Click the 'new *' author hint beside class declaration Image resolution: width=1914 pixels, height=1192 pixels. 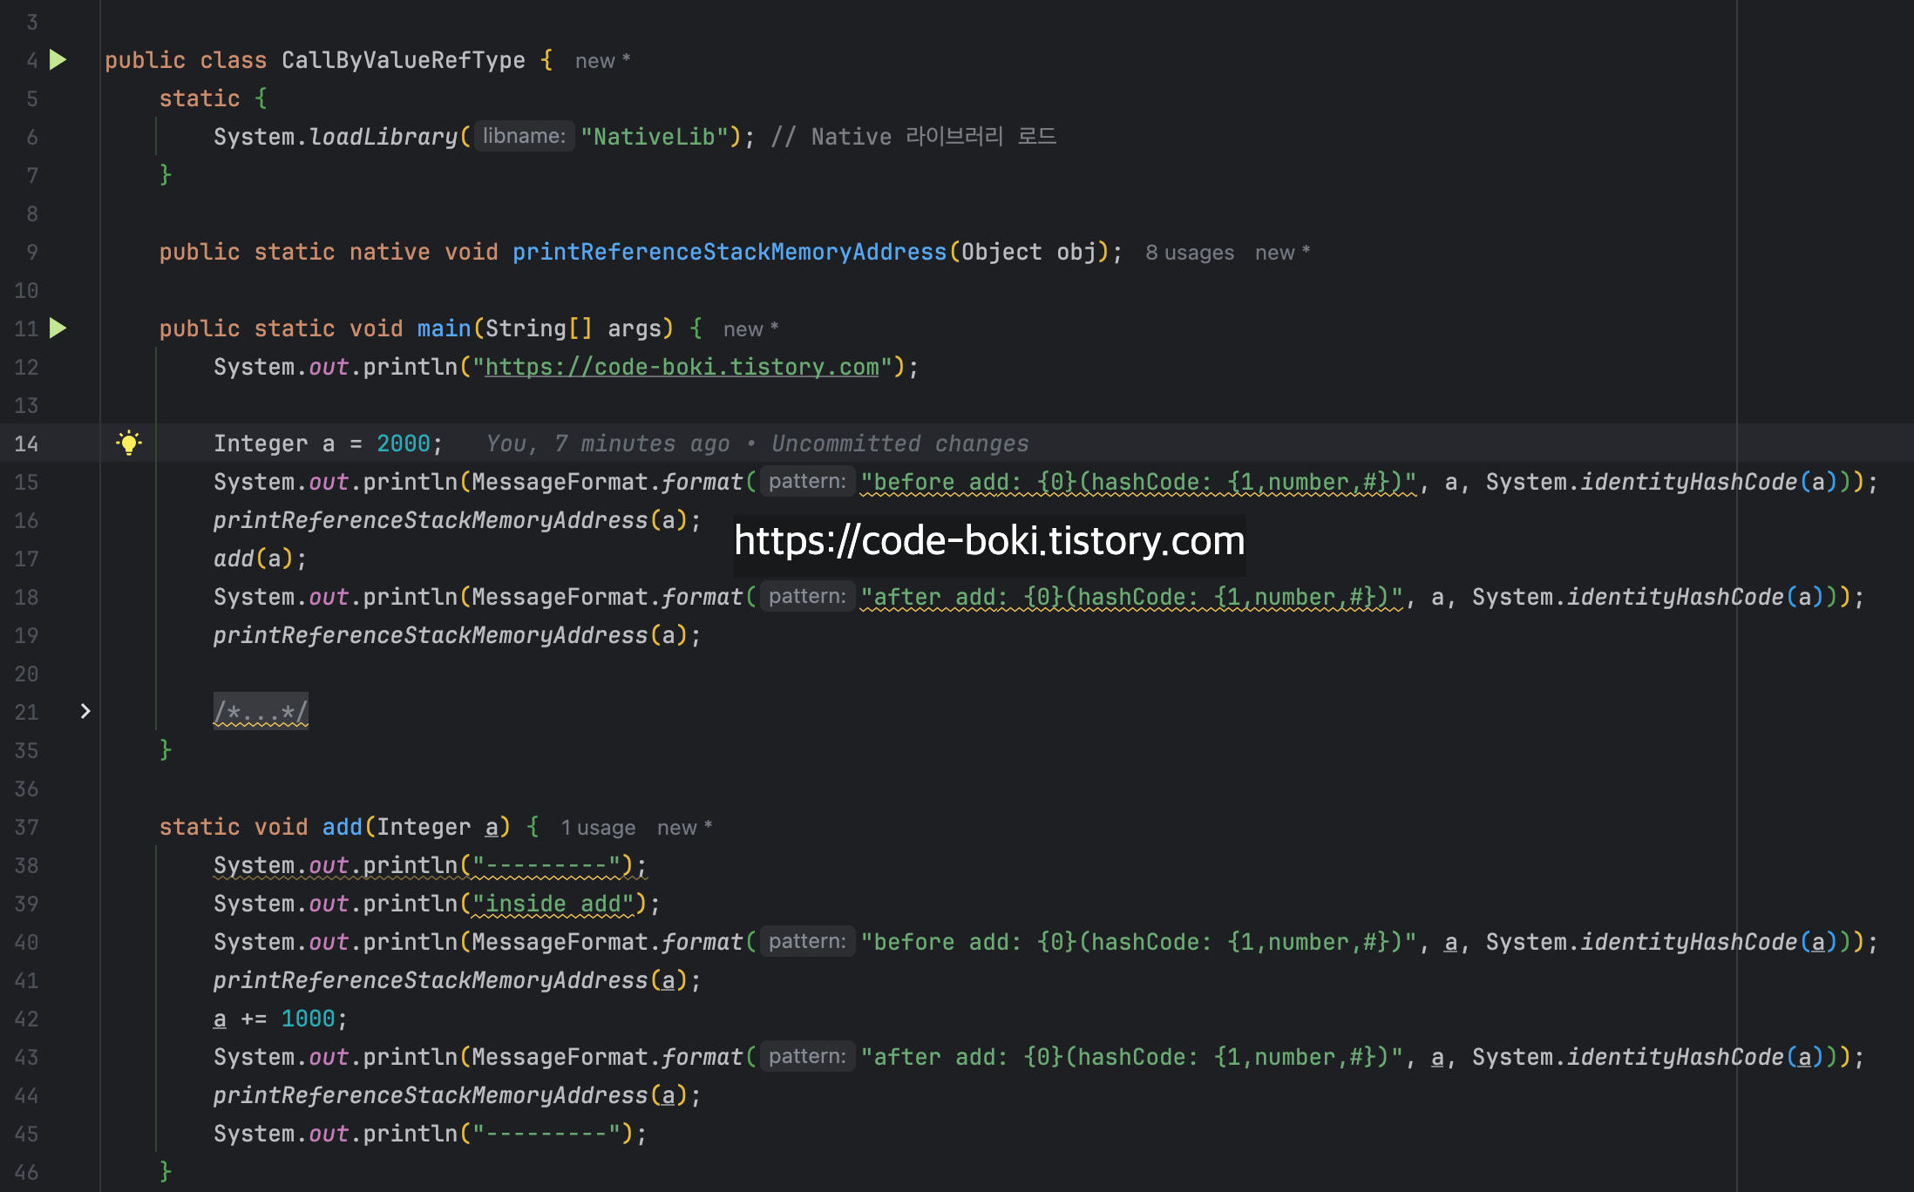(x=601, y=61)
